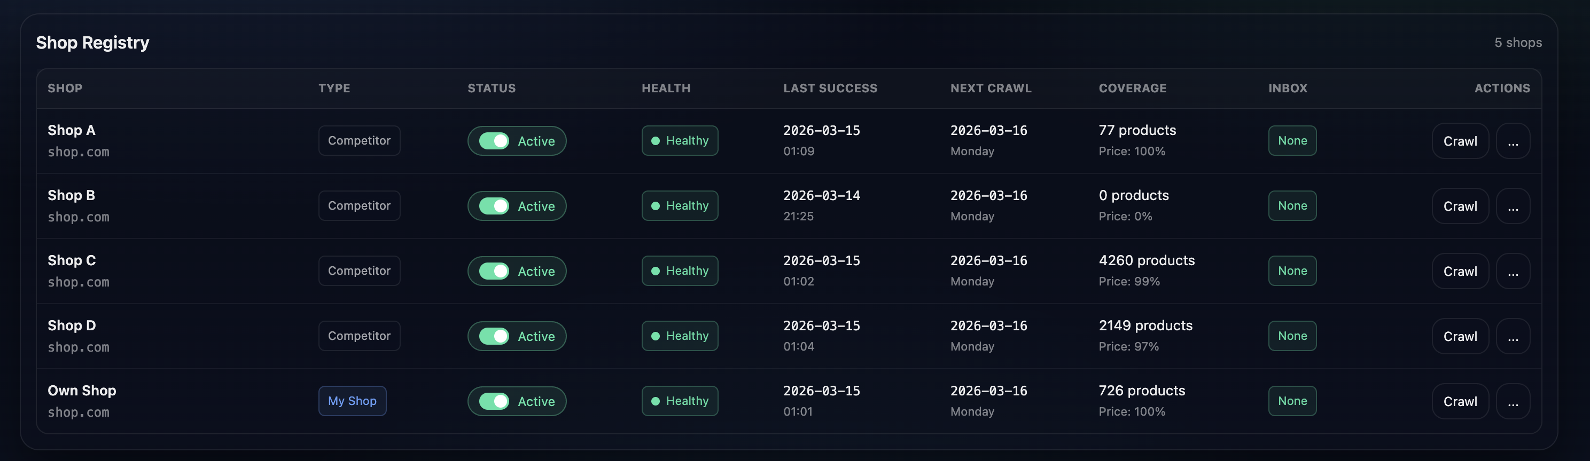Open the shop.com link under Shop A
Image resolution: width=1590 pixels, height=461 pixels.
pyautogui.click(x=79, y=152)
